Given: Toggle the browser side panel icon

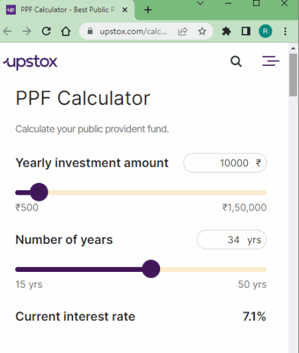Looking at the screenshot, I should (246, 31).
